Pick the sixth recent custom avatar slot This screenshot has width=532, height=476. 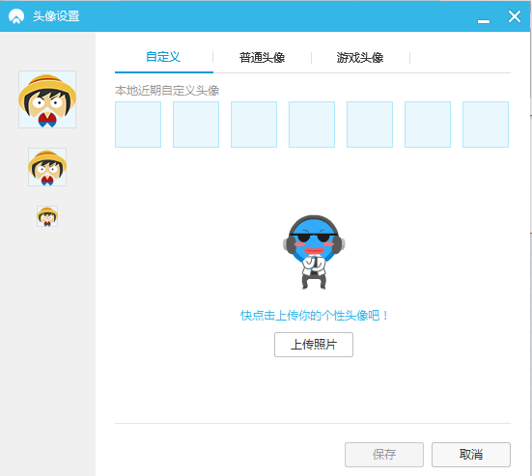tap(428, 125)
